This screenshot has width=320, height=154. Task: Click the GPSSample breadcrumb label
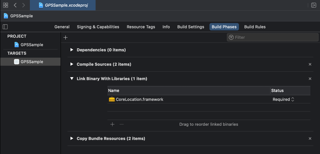[22, 16]
